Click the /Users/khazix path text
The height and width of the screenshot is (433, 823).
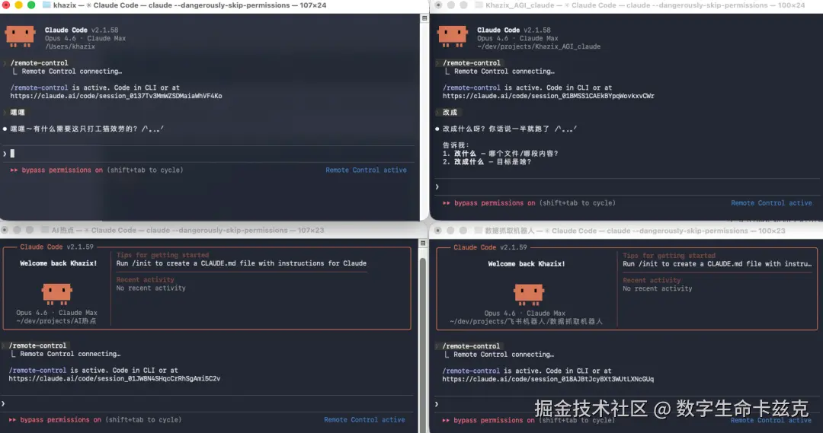click(70, 46)
